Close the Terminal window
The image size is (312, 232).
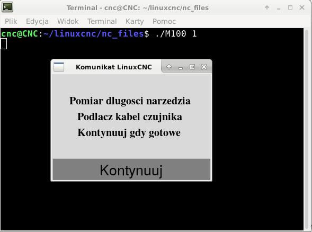[x=302, y=7]
